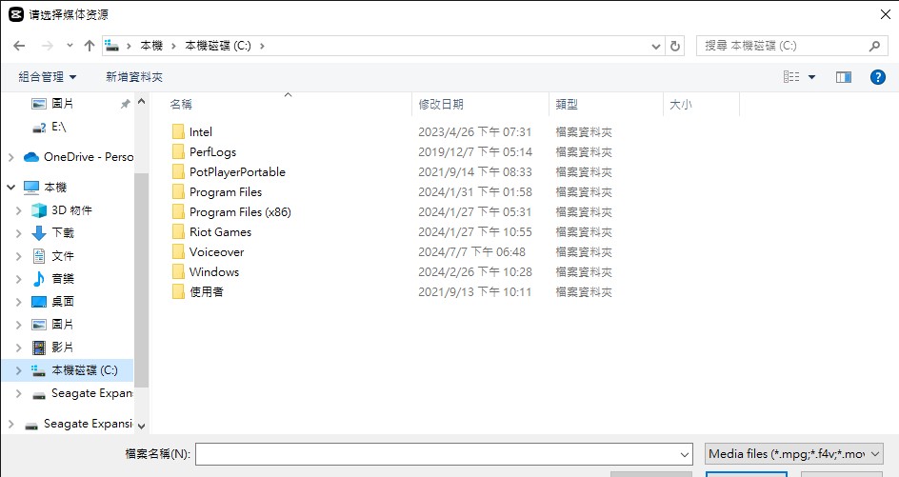The image size is (899, 477).
Task: Click the search 本機磁碟 (C:) box
Action: [x=790, y=46]
